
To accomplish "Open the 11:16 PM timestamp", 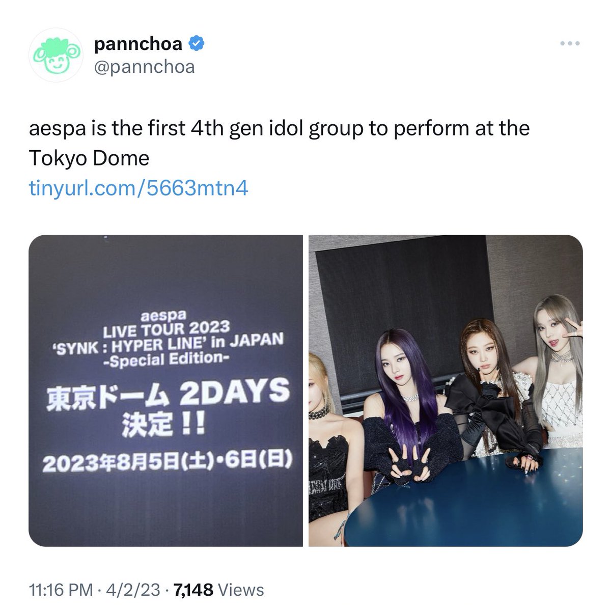I will pos(61,590).
